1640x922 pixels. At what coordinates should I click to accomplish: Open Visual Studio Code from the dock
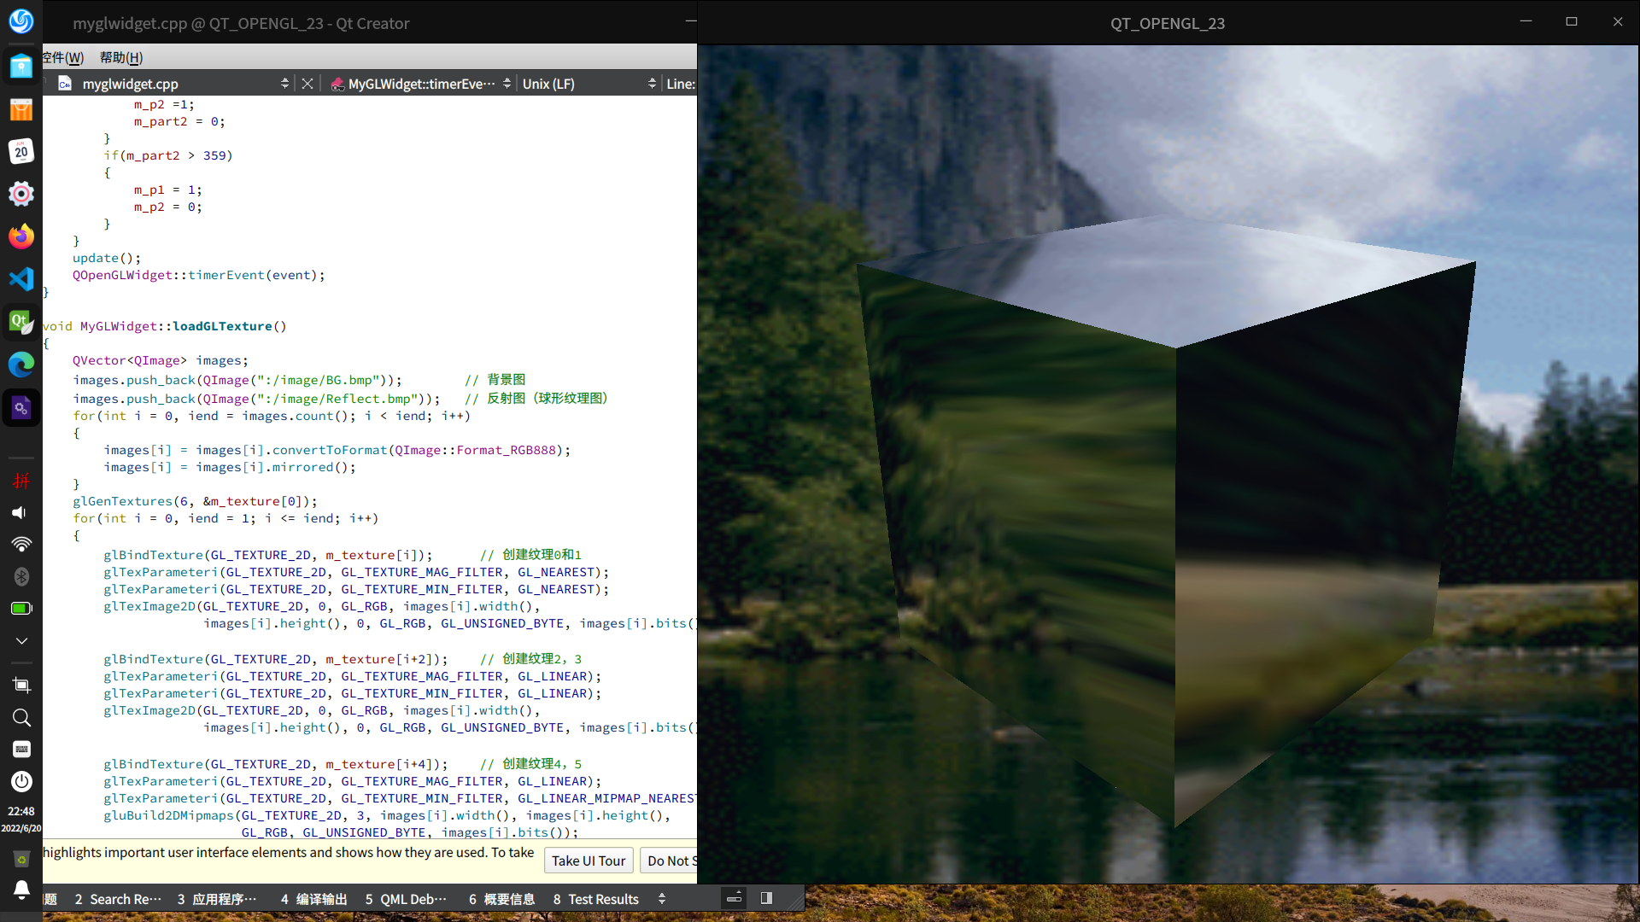click(21, 279)
